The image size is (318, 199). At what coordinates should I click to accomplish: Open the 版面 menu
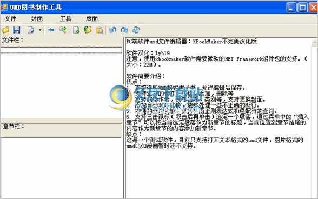(92, 19)
